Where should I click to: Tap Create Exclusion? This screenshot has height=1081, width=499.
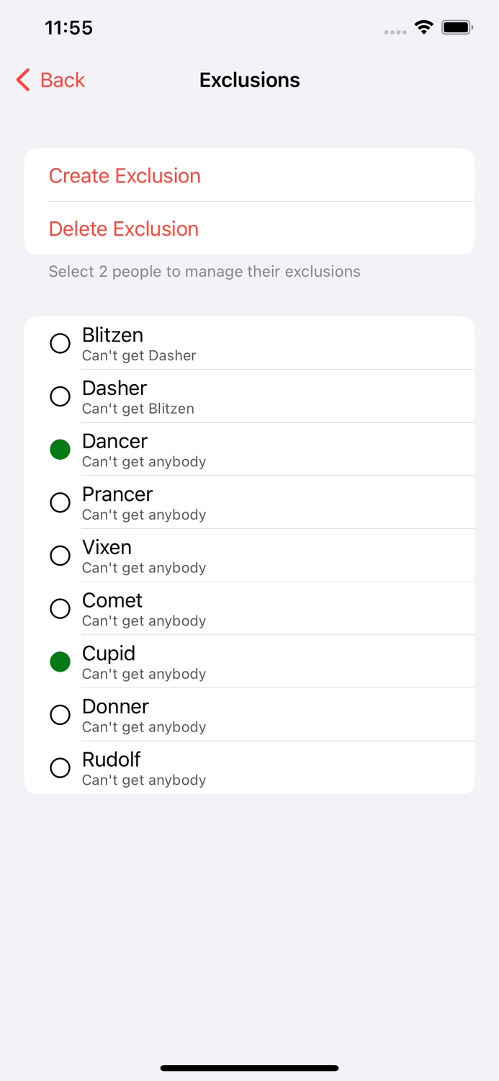pos(125,175)
